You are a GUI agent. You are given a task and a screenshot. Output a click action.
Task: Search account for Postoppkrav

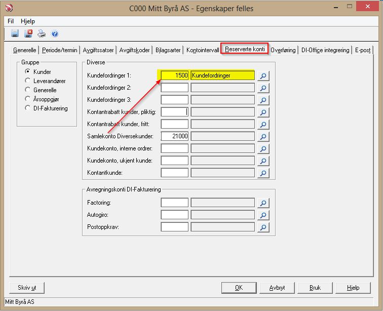(263, 227)
